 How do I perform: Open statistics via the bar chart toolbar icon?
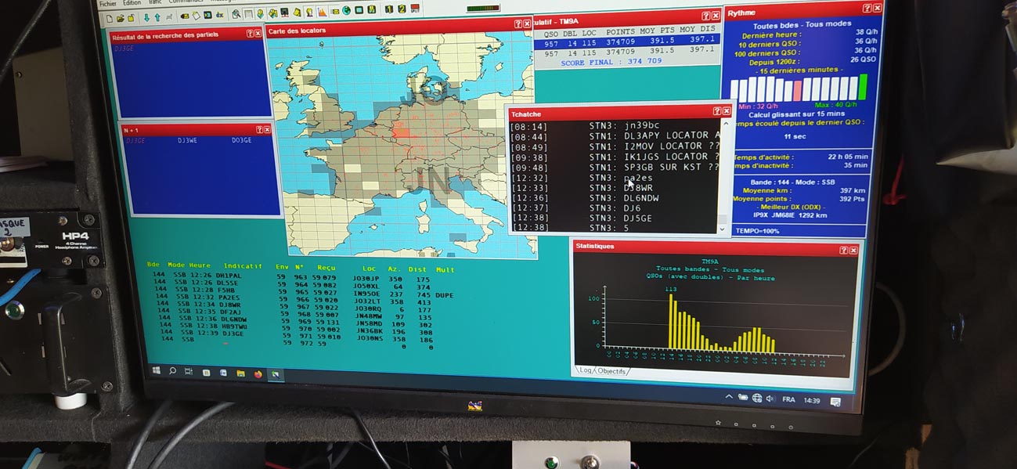(x=322, y=13)
